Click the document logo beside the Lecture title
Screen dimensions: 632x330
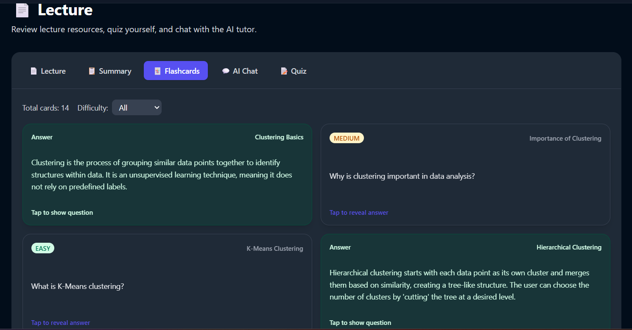(x=22, y=10)
